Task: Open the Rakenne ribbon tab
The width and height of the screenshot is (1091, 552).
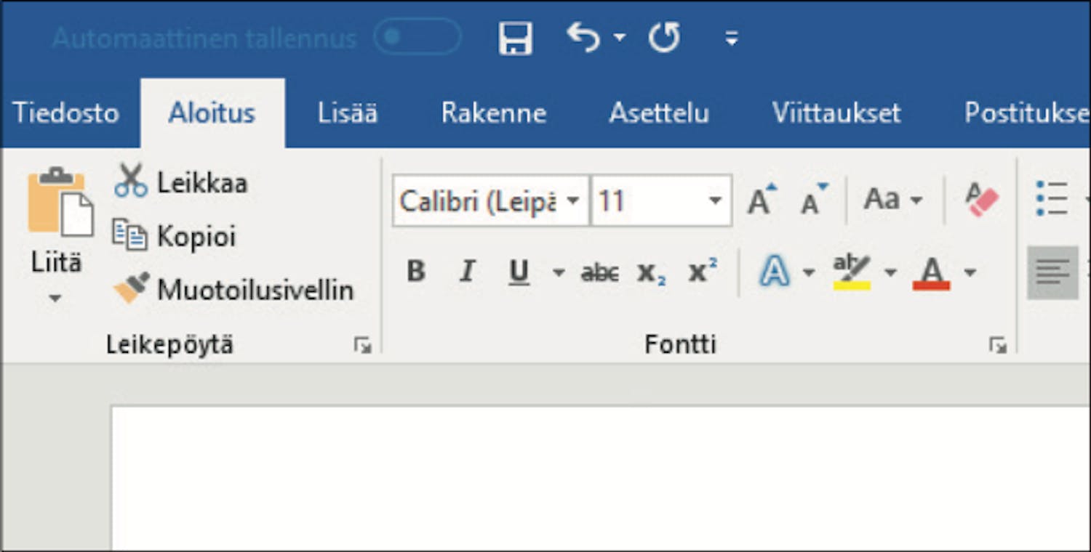Action: tap(494, 113)
